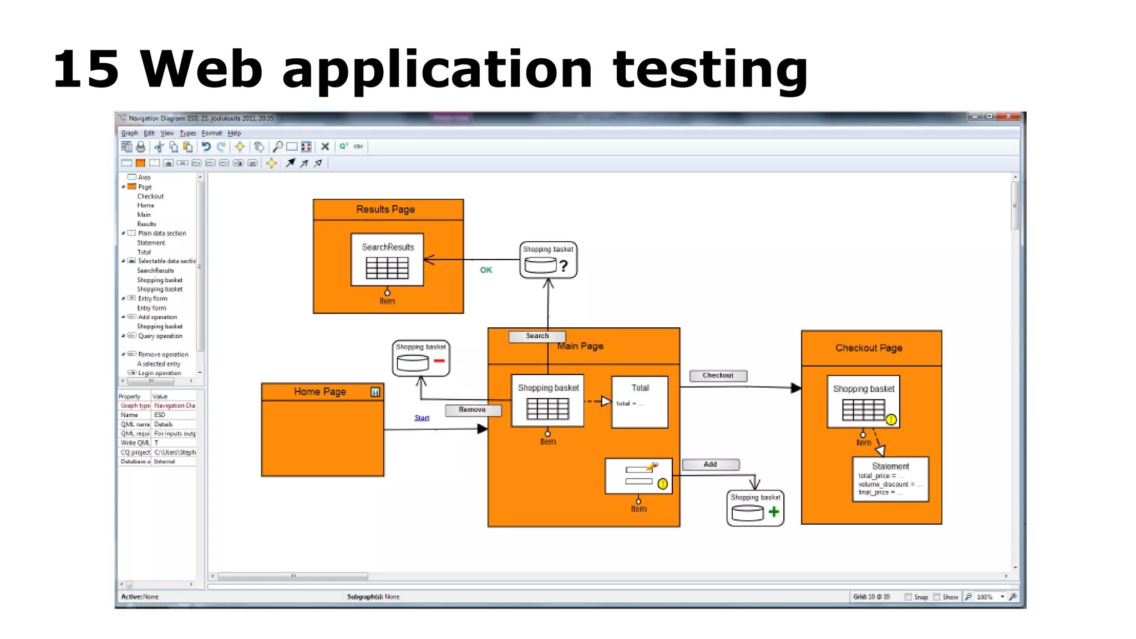Select the orange Page object type icon
Image resolution: width=1136 pixels, height=639 pixels.
point(141,163)
